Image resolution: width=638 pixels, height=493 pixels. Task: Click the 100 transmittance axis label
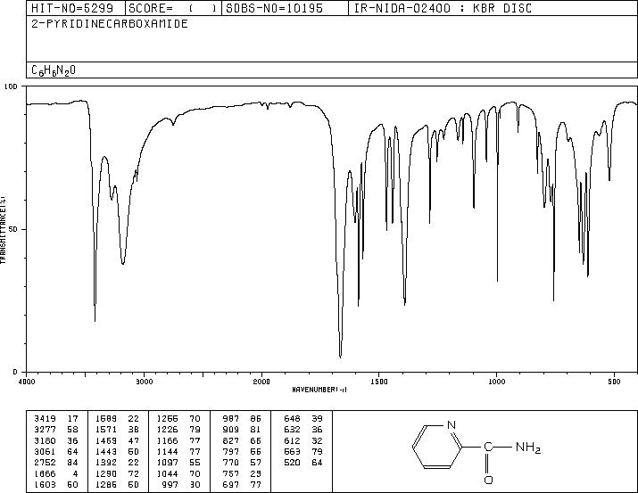click(x=12, y=86)
